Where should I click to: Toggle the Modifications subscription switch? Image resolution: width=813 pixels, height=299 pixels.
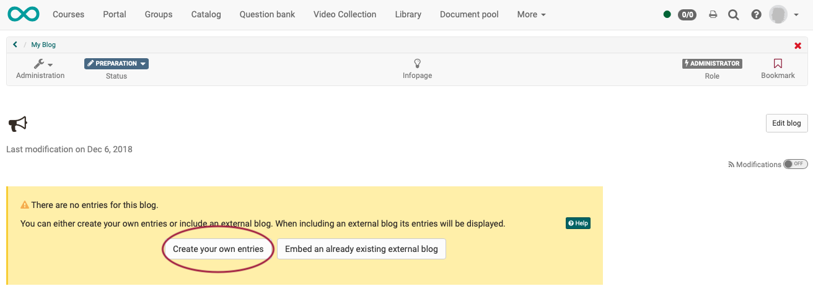pos(795,164)
